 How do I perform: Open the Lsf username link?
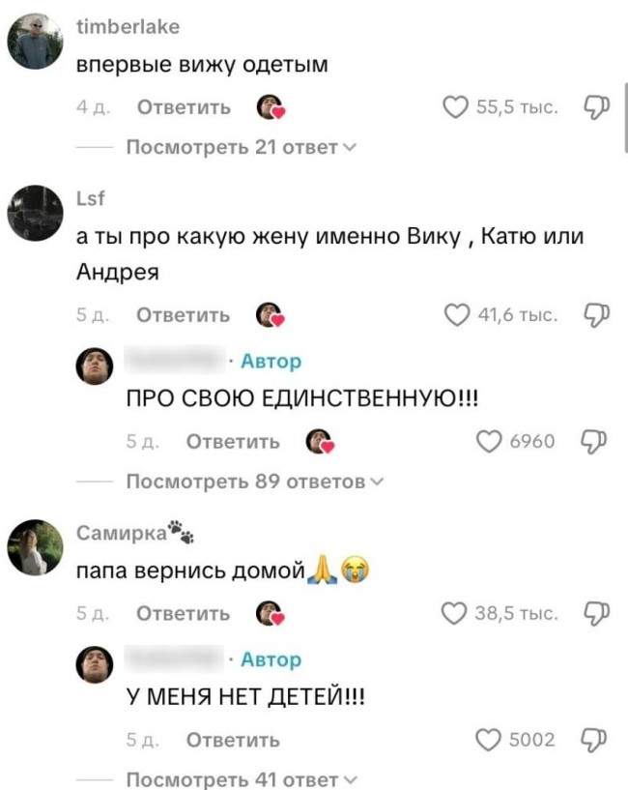[91, 198]
